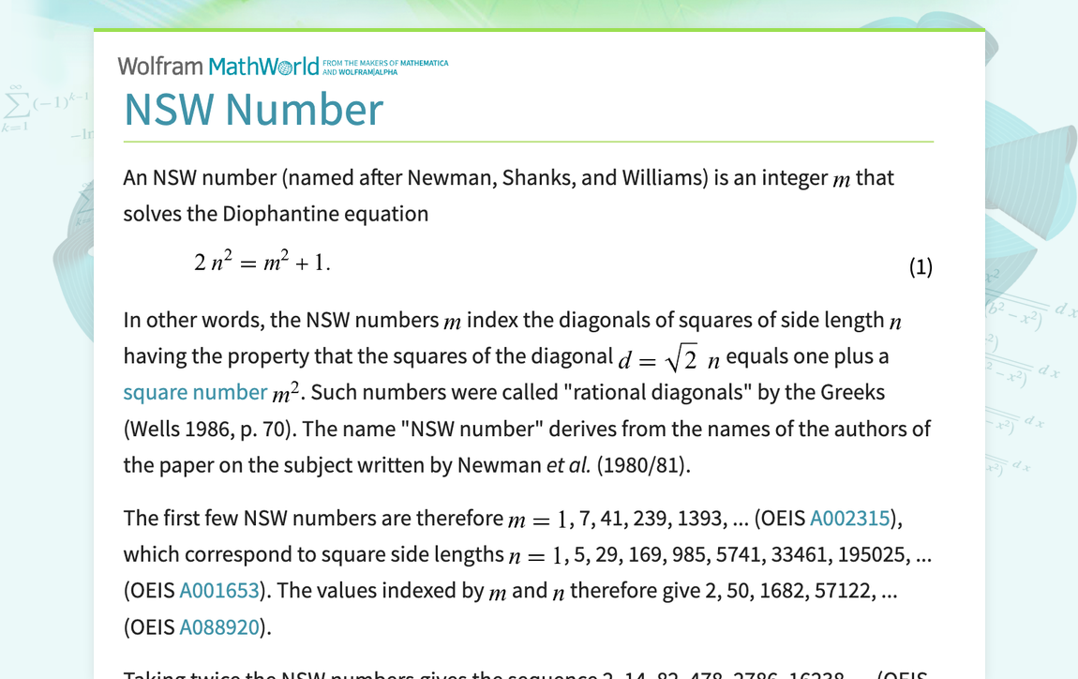Open OEIS sequence A001653
Screen dimensions: 1078x679
[219, 590]
